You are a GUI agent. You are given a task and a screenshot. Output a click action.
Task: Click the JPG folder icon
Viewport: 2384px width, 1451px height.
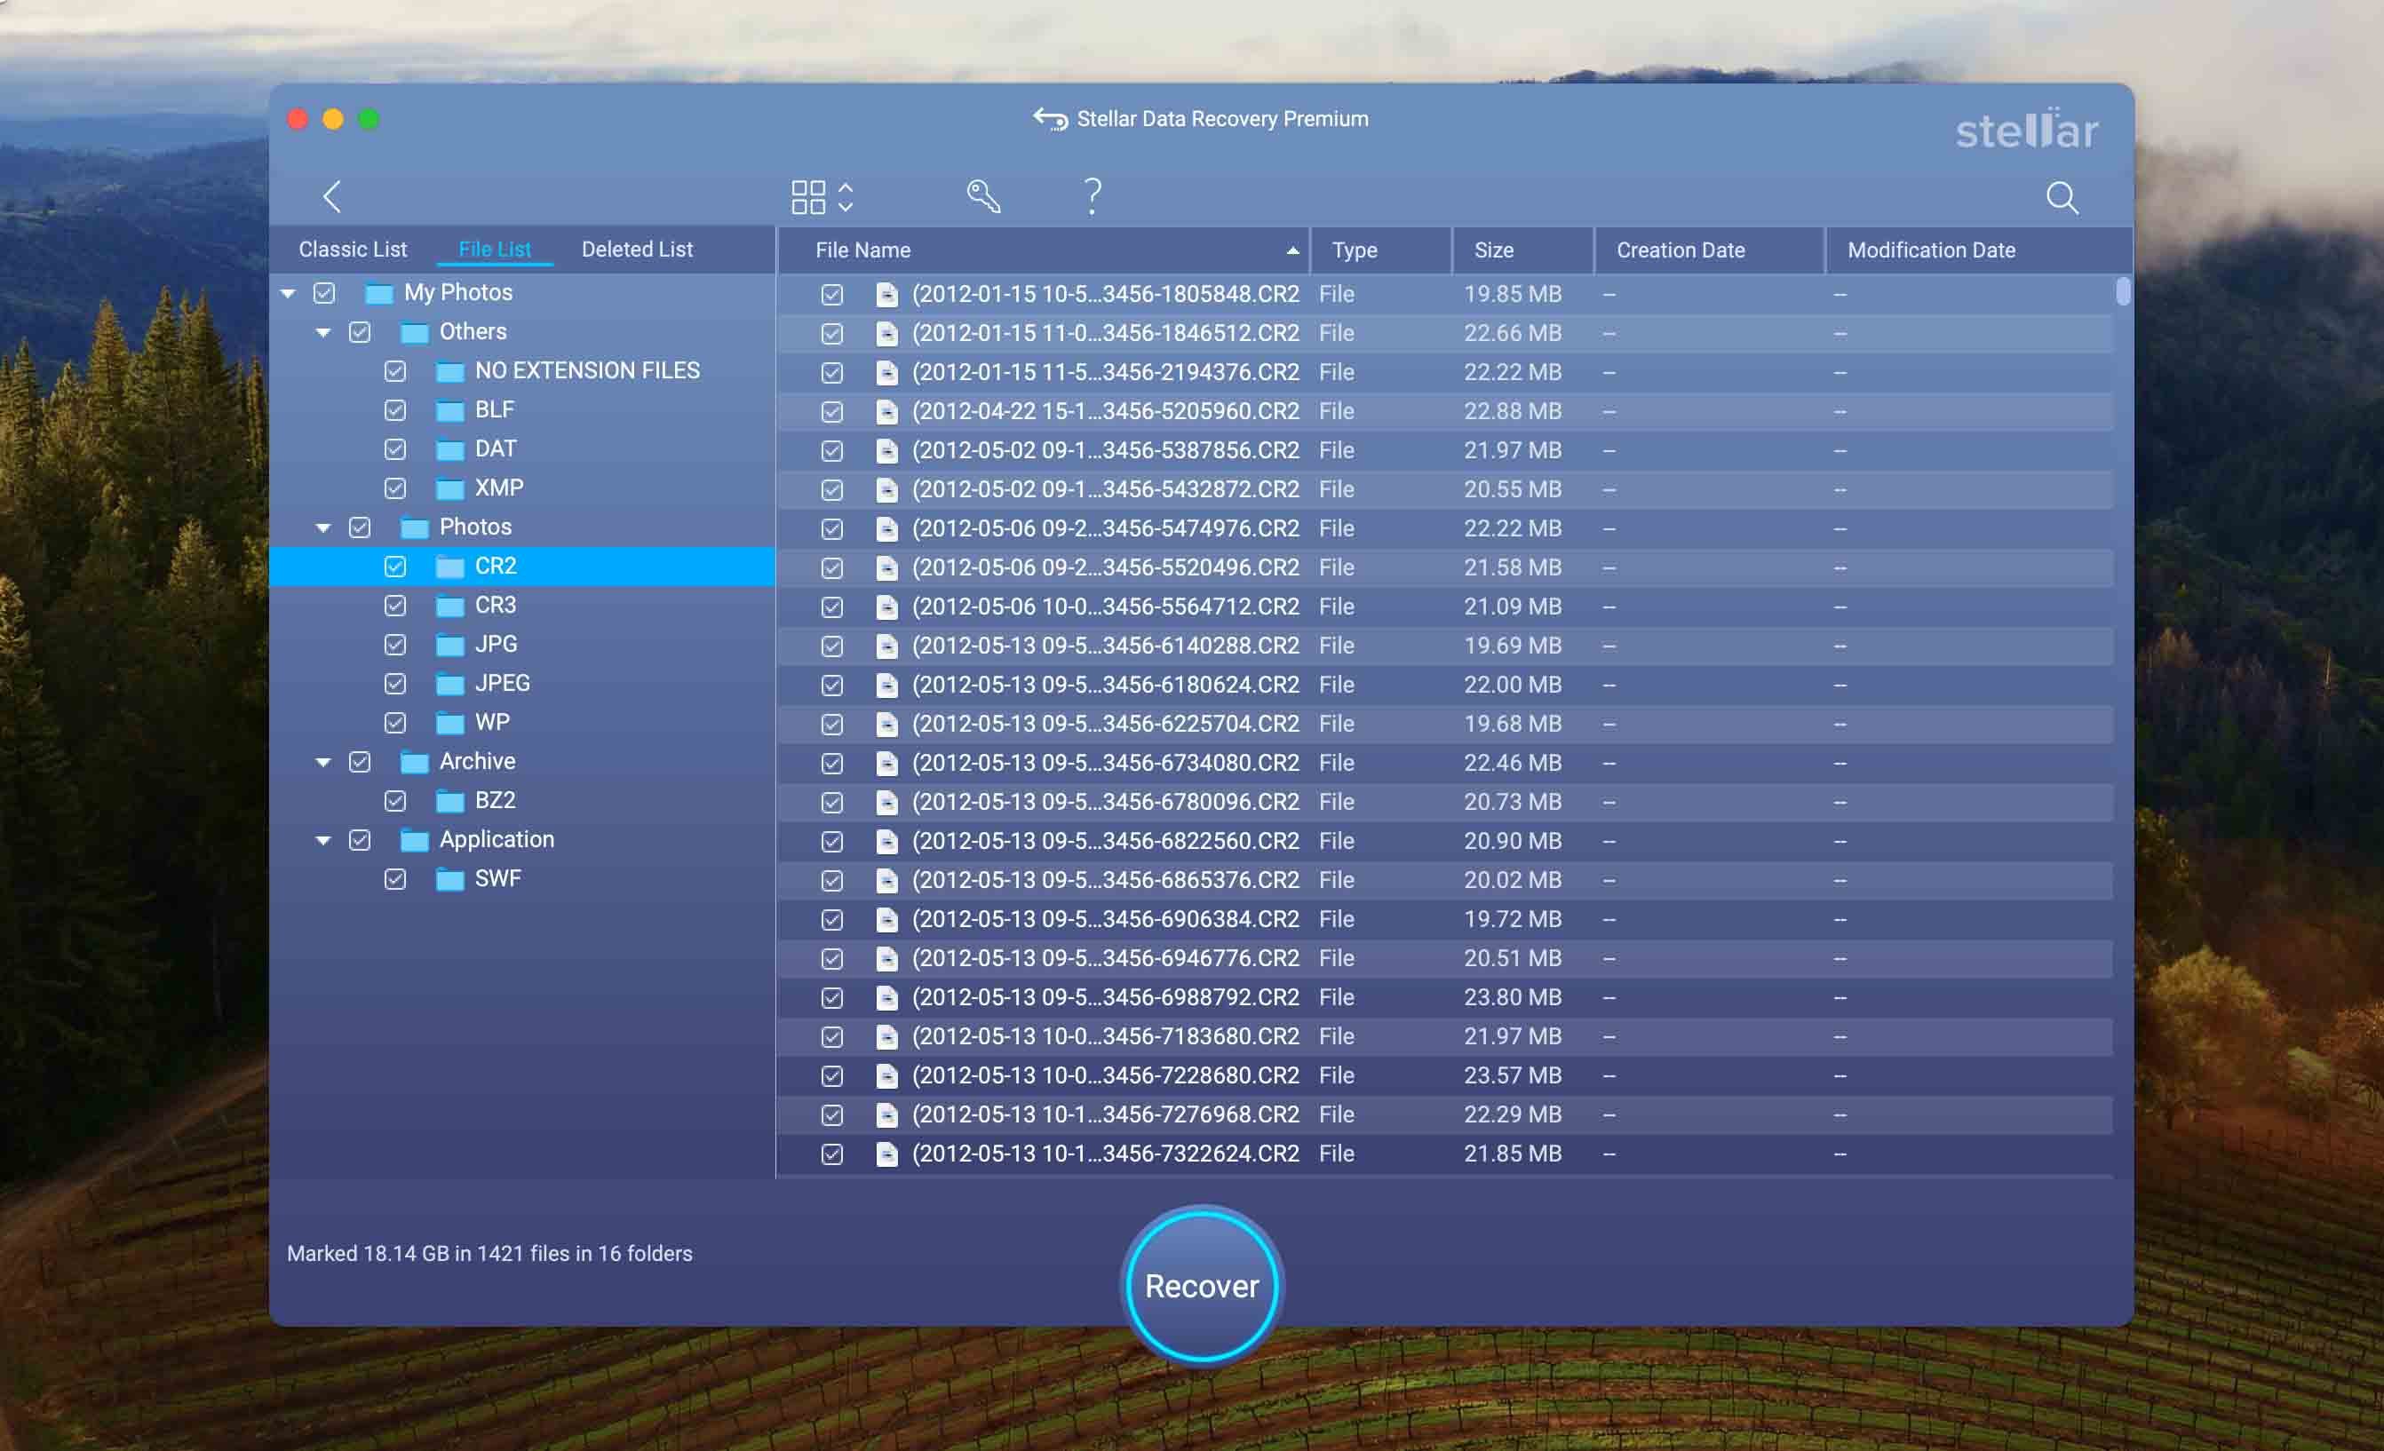[450, 646]
